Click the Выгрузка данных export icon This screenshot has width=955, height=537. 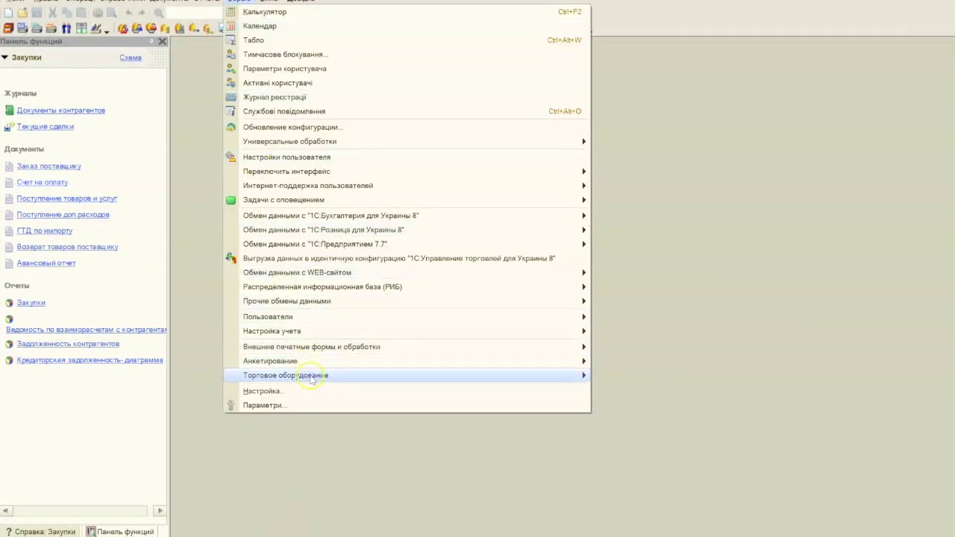231,258
